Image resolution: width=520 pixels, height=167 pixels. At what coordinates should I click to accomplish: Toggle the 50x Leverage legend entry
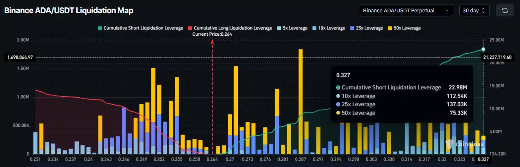click(404, 28)
